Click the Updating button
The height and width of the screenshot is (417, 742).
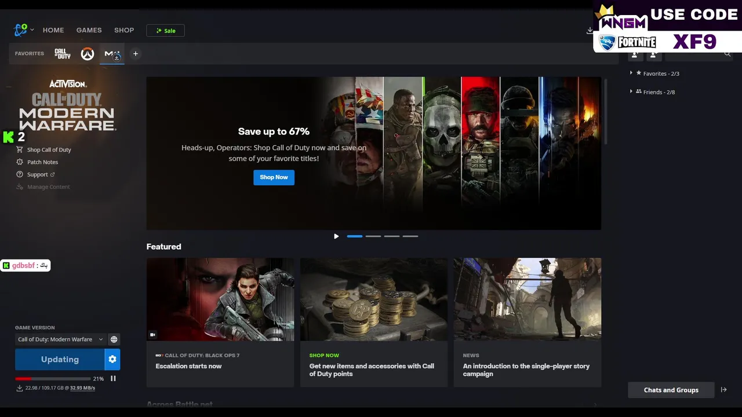(x=60, y=360)
